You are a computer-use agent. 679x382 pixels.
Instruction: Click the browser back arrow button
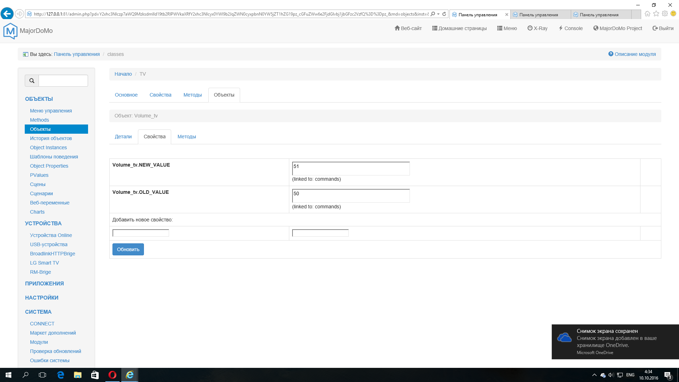pos(7,14)
